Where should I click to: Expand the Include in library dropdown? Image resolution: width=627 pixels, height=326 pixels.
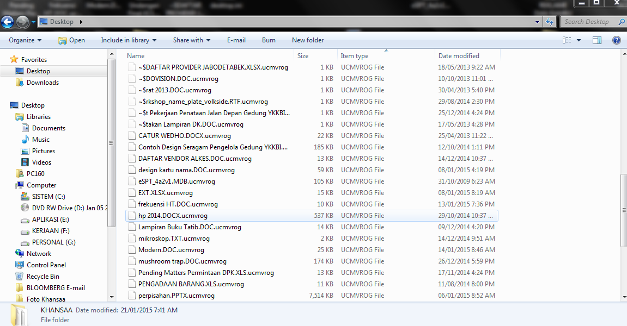129,40
